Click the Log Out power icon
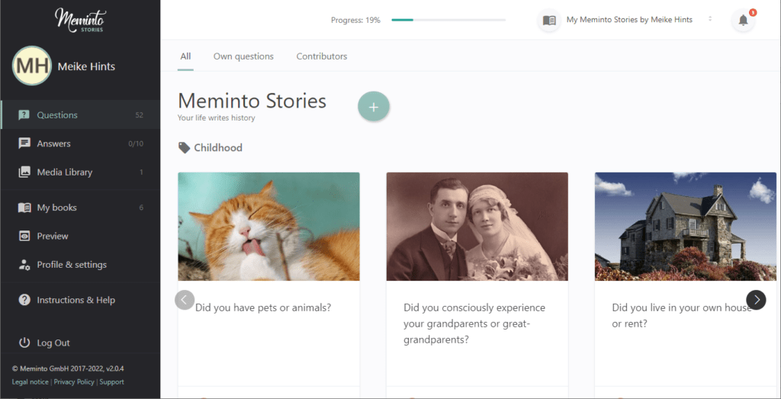 (24, 343)
